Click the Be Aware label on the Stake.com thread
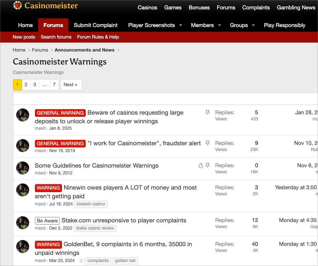This screenshot has width=318, height=266. coord(47,221)
